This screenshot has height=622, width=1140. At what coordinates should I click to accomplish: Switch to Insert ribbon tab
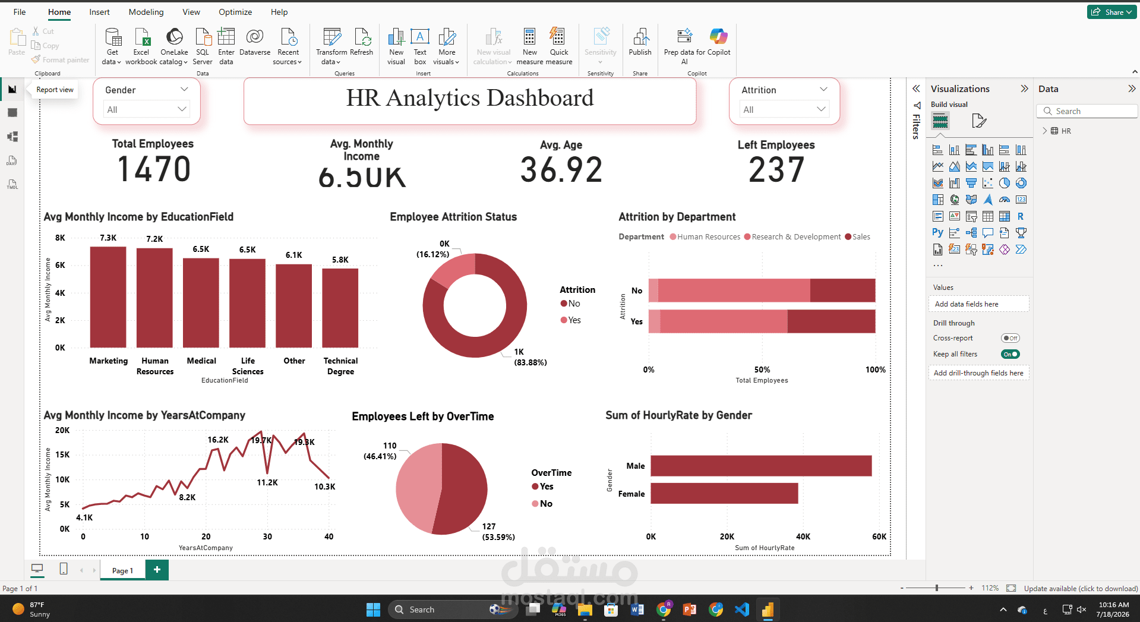click(x=99, y=12)
